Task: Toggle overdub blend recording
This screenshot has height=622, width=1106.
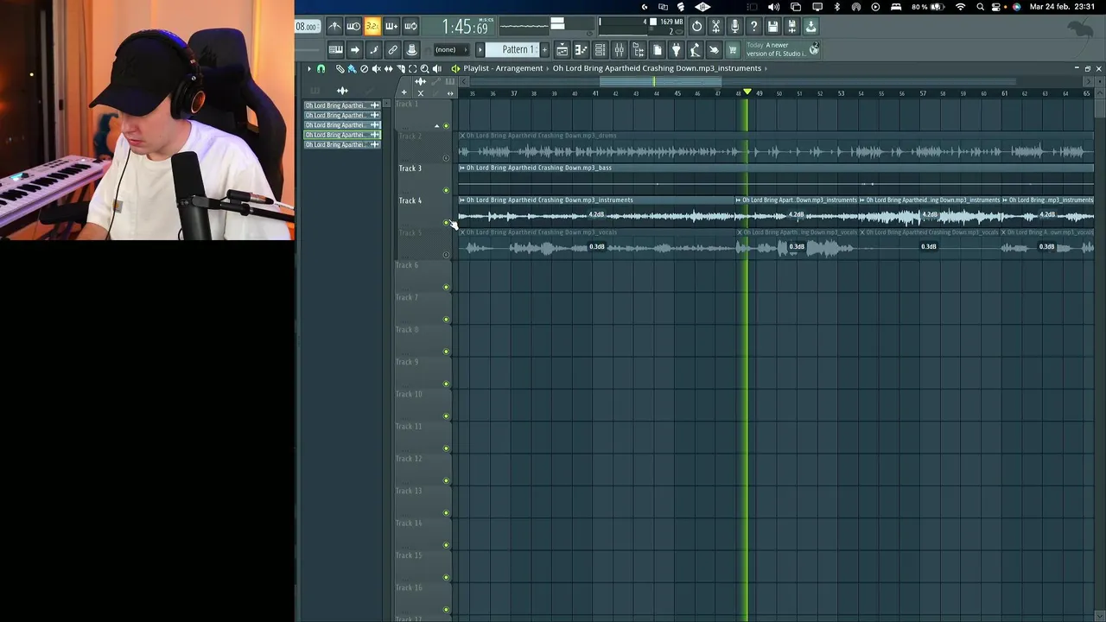Action: click(x=391, y=27)
